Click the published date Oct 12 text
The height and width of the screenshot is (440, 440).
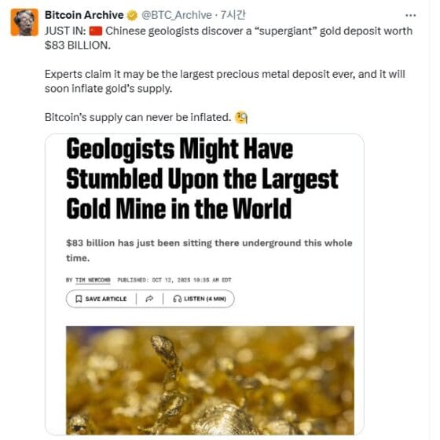[x=174, y=280]
